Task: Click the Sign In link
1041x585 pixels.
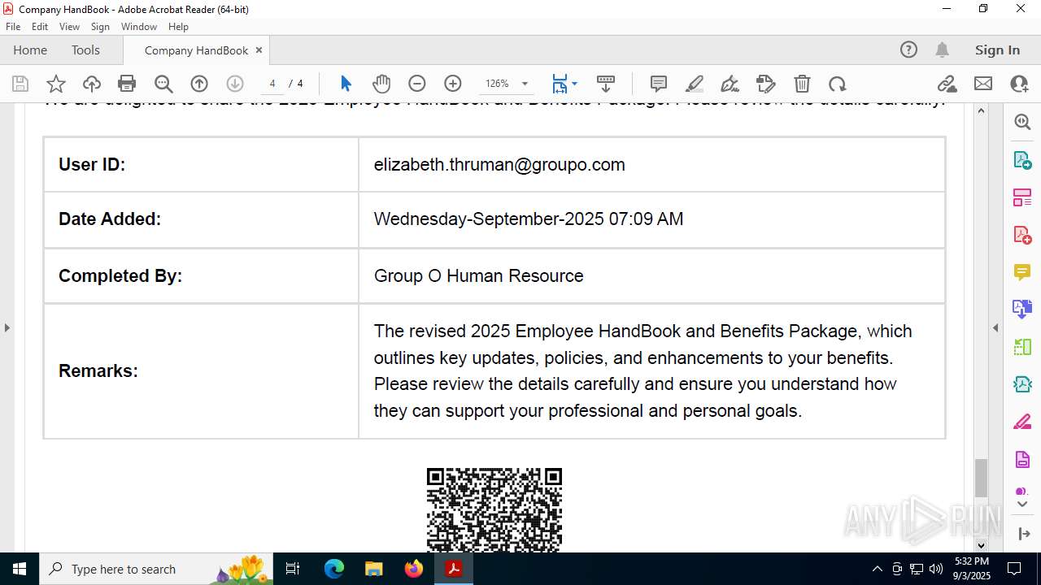Action: [997, 50]
